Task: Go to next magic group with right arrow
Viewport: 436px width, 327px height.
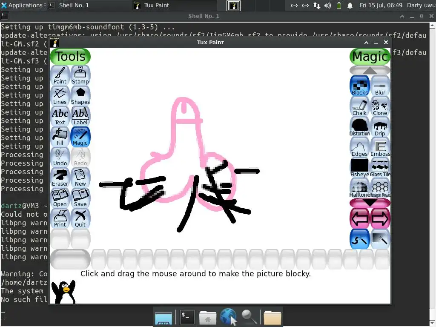Action: (x=380, y=218)
